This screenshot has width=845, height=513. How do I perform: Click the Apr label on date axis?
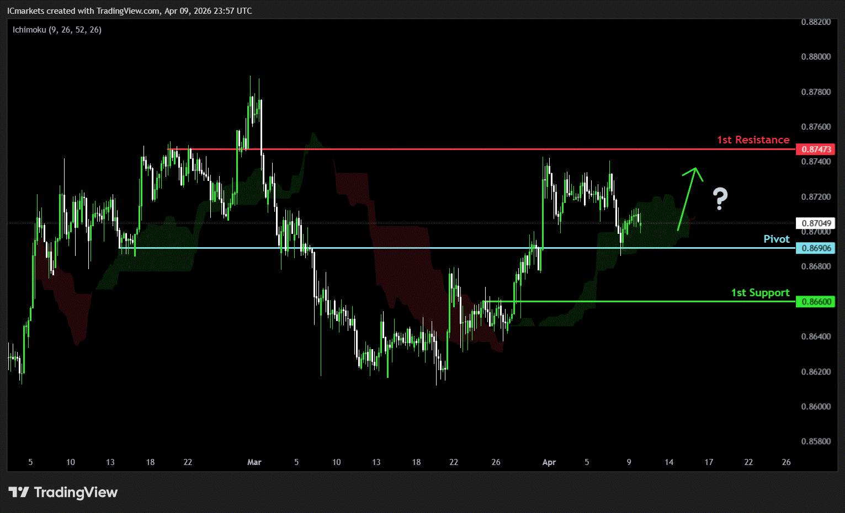(549, 462)
